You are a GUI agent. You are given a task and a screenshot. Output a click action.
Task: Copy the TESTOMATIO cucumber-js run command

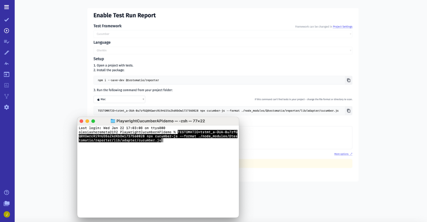point(348,111)
